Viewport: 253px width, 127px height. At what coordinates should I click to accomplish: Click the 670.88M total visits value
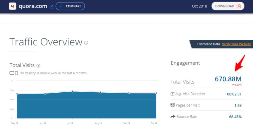(228, 79)
